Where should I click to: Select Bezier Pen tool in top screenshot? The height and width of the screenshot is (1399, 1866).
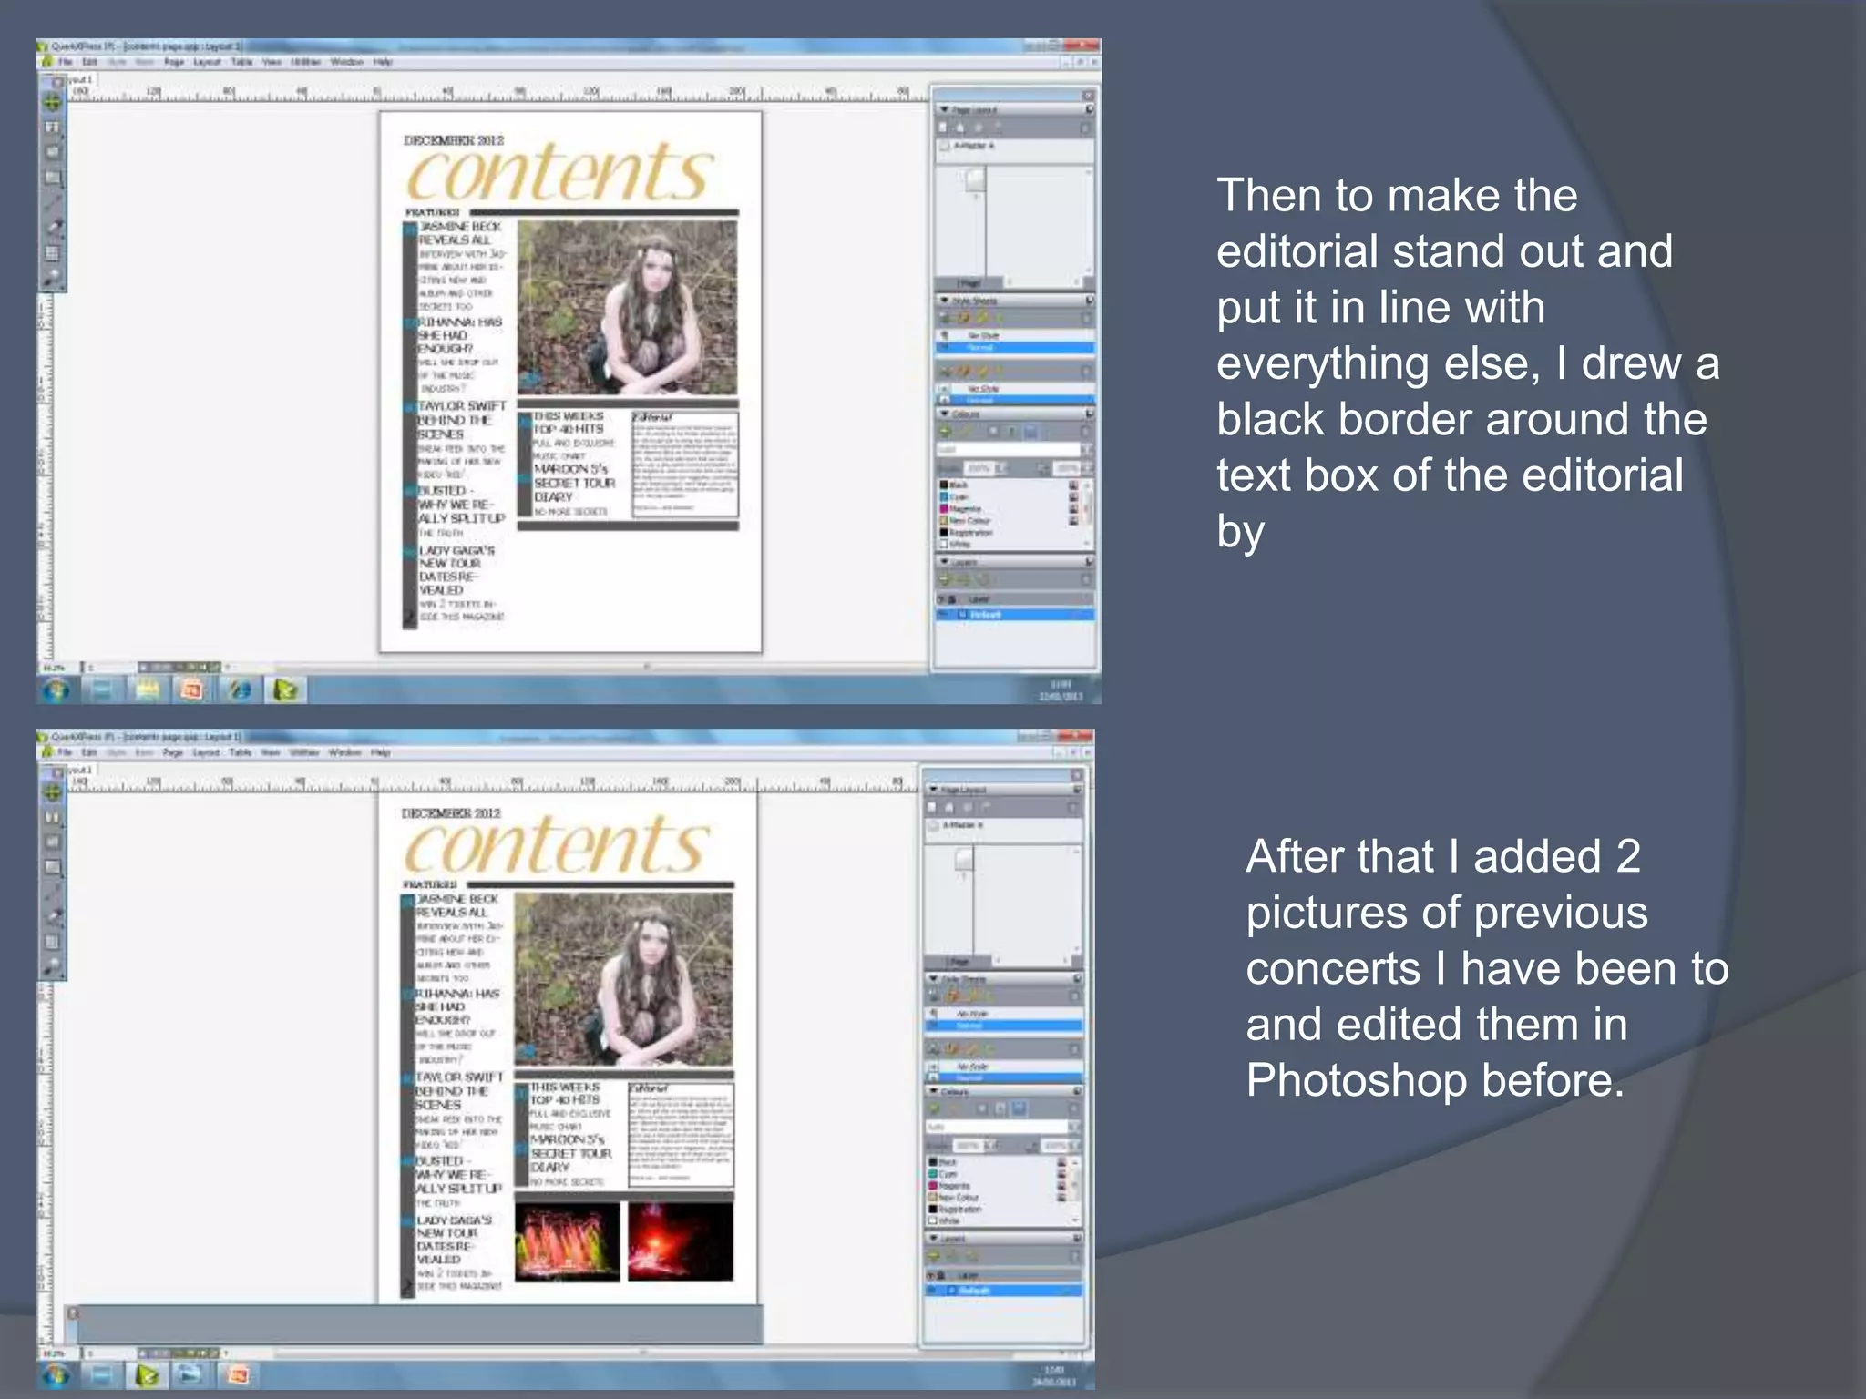point(54,228)
